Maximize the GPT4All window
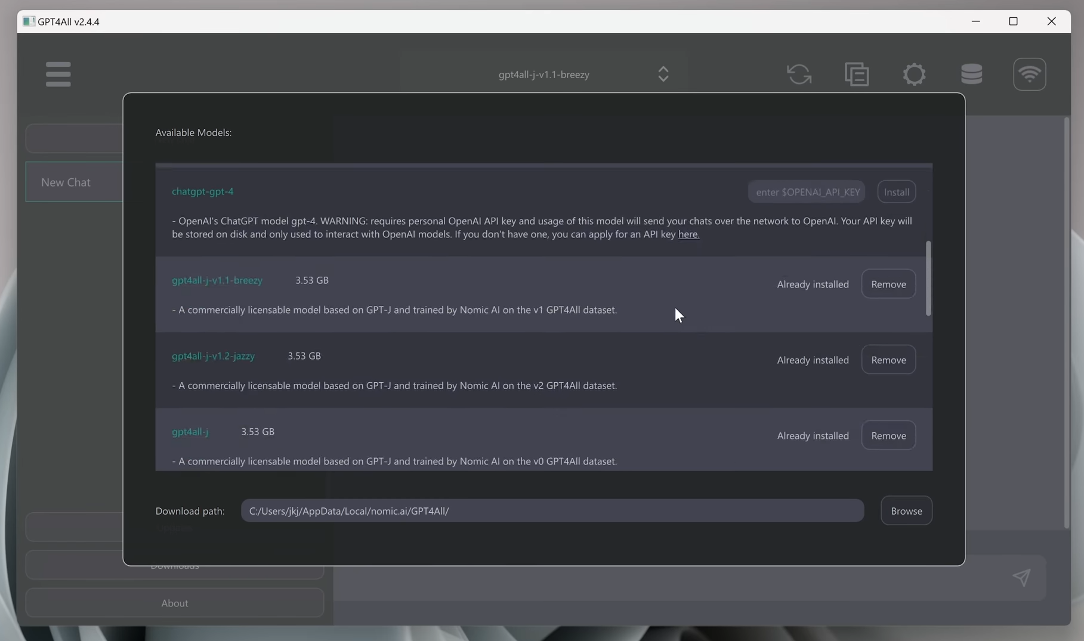1084x641 pixels. (x=1013, y=21)
